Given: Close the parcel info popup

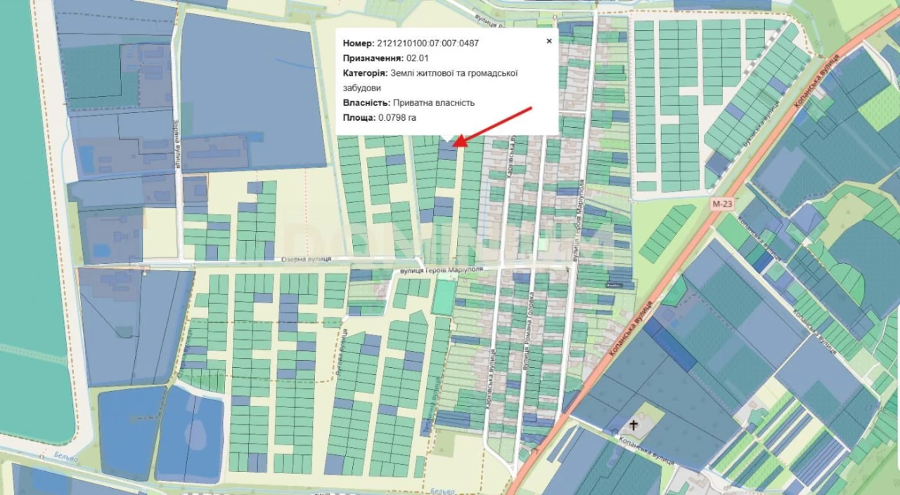Looking at the screenshot, I should pyautogui.click(x=549, y=41).
